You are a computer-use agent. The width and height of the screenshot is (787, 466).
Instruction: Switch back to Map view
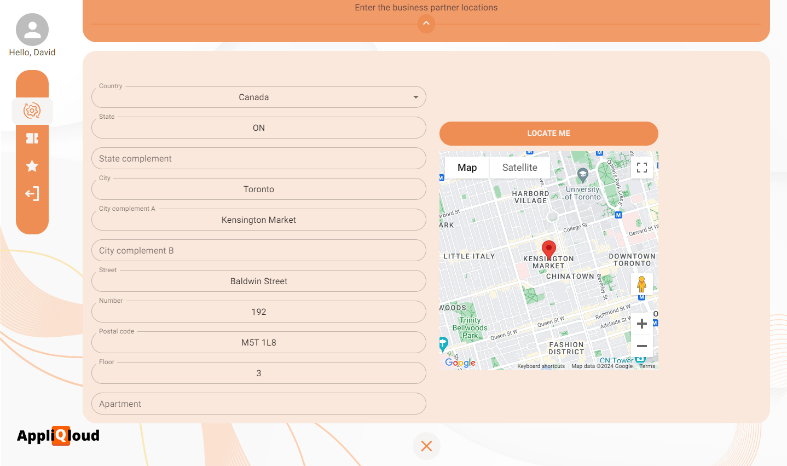[x=466, y=168]
